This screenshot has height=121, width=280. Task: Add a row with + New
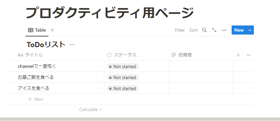tap(36, 99)
